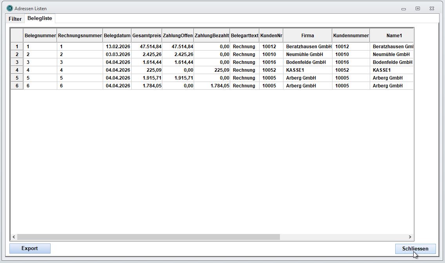Click the scroll left arrow
The image size is (445, 263).
14,237
